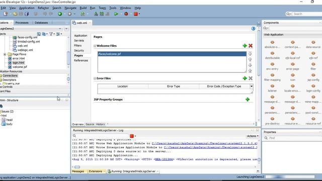
Task: Click the green Back navigation icon
Action: 60,14
